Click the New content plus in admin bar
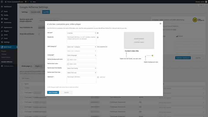 [31, 2]
